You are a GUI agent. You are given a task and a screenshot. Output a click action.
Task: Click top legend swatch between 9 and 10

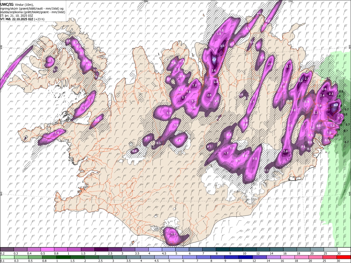[236, 249]
